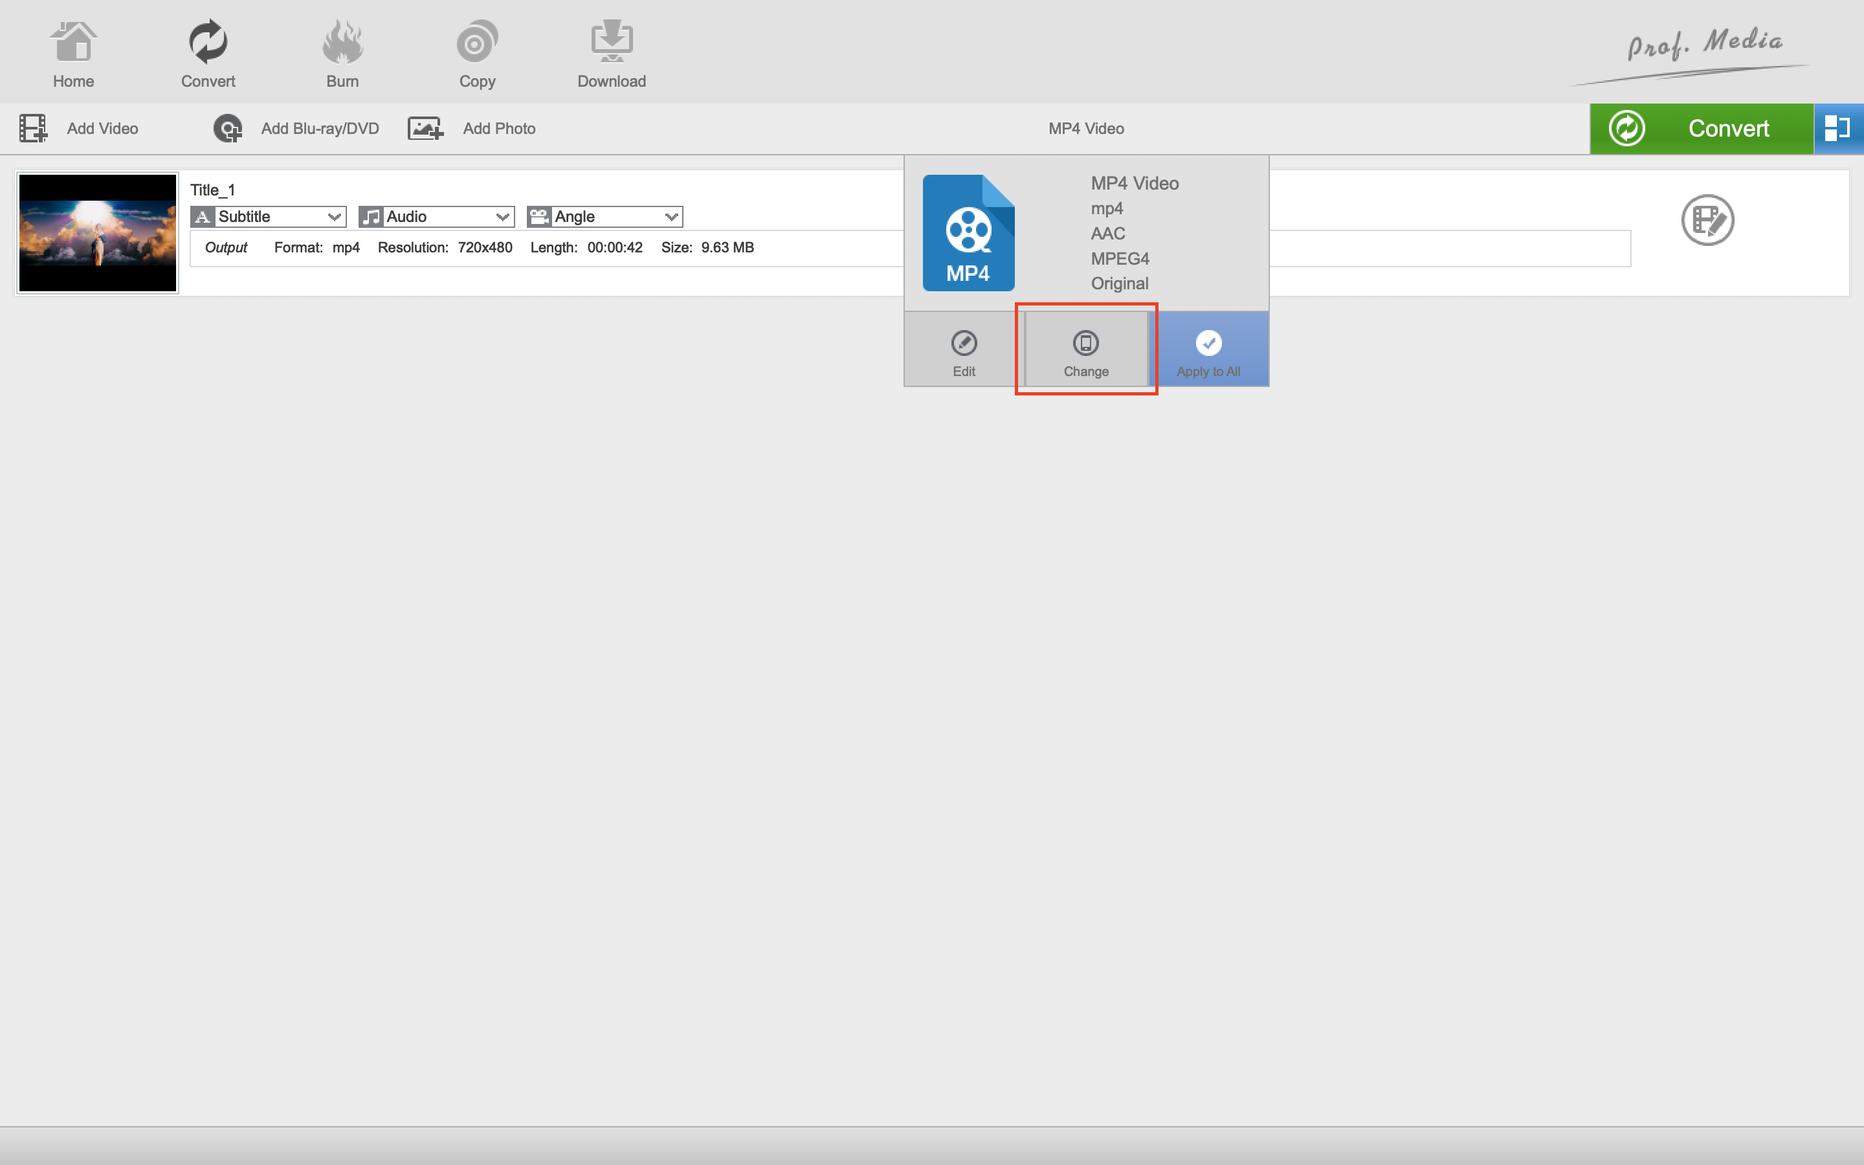This screenshot has width=1864, height=1165.
Task: Open the Download module
Action: pyautogui.click(x=612, y=54)
